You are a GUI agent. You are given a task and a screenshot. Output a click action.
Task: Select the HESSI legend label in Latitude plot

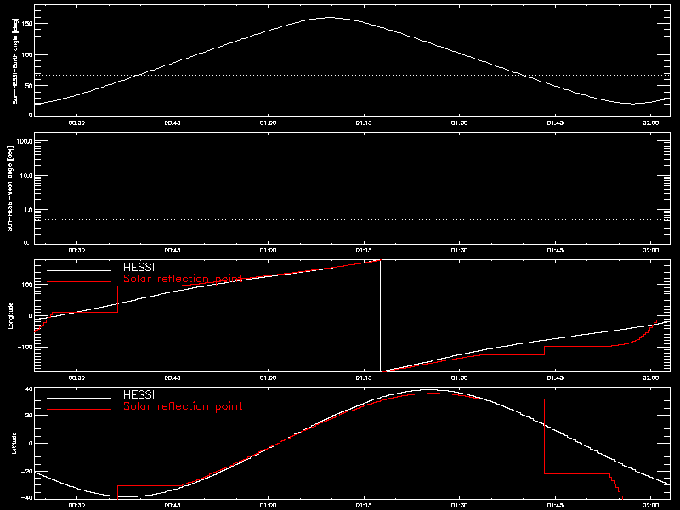coord(139,394)
